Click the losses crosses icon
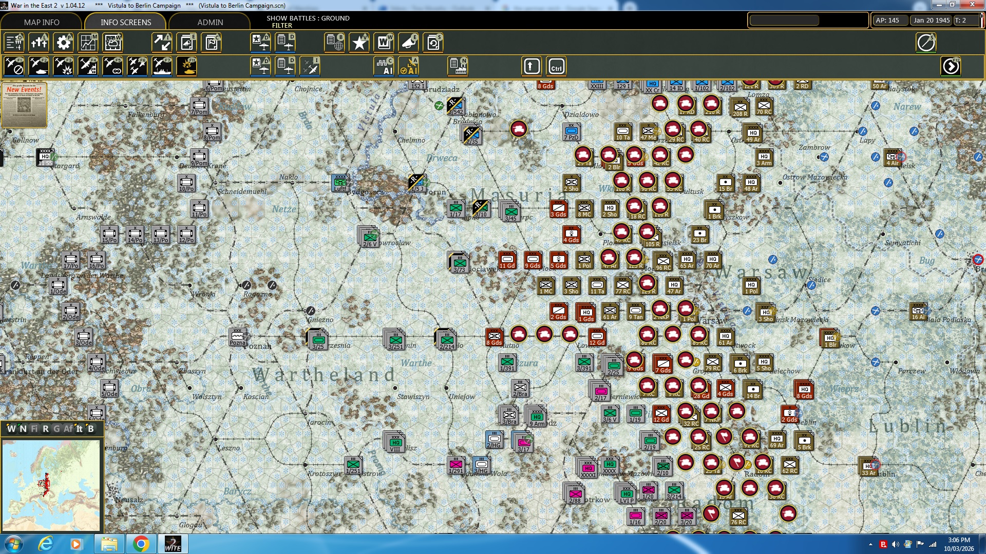This screenshot has width=986, height=554. tap(39, 43)
